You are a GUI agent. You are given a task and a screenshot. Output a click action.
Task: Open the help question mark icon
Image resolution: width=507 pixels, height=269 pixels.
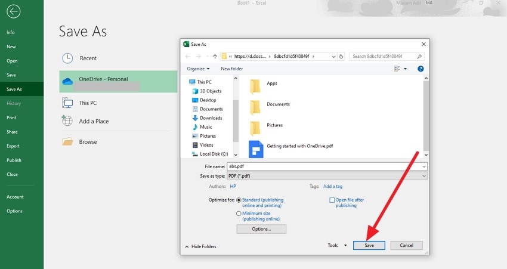421,69
